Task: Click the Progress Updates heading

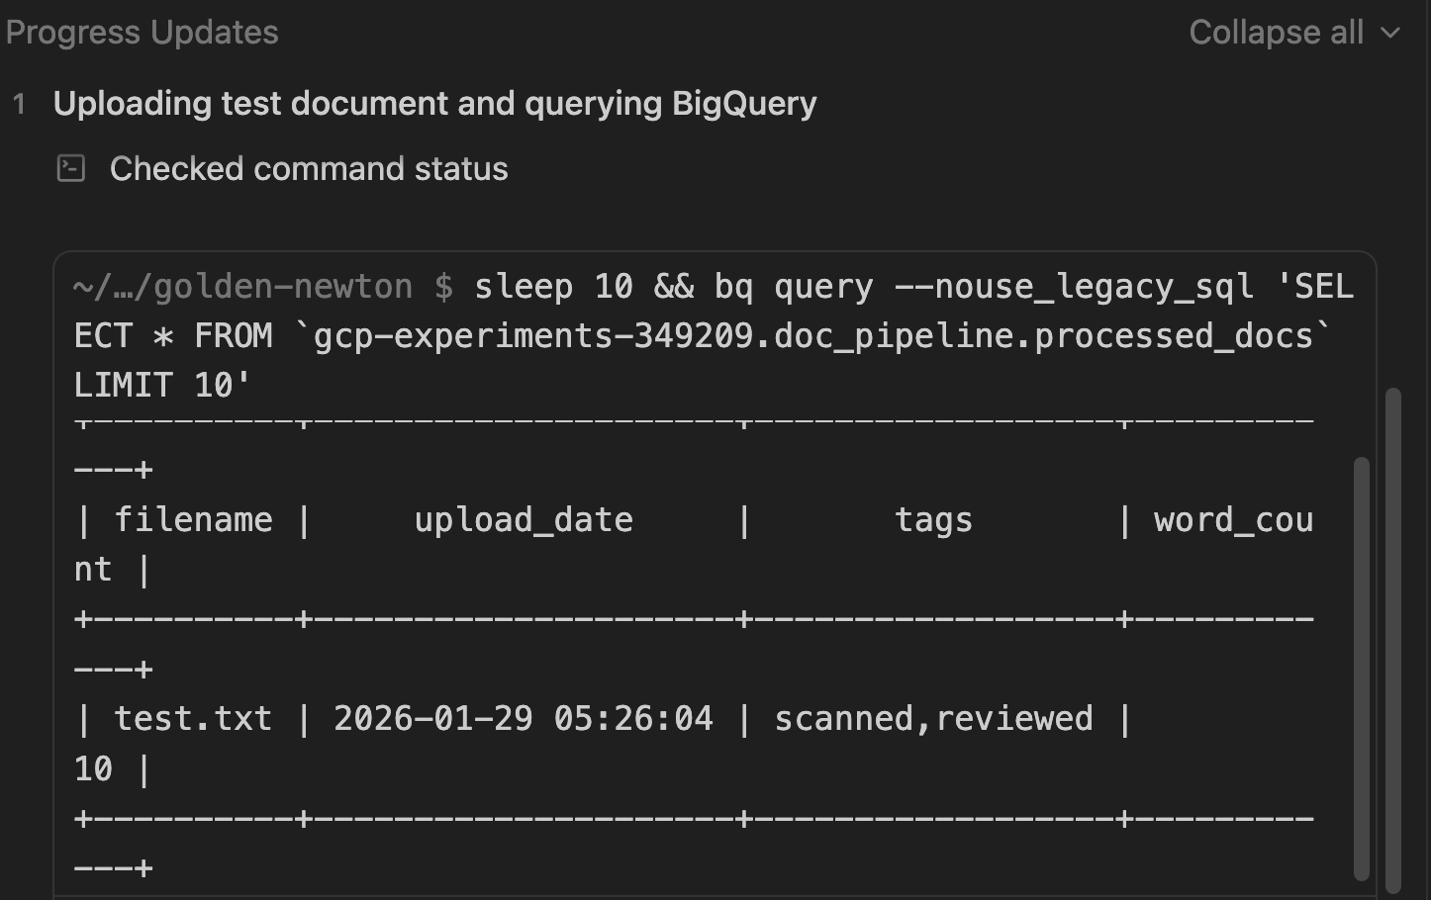Action: coord(142,33)
